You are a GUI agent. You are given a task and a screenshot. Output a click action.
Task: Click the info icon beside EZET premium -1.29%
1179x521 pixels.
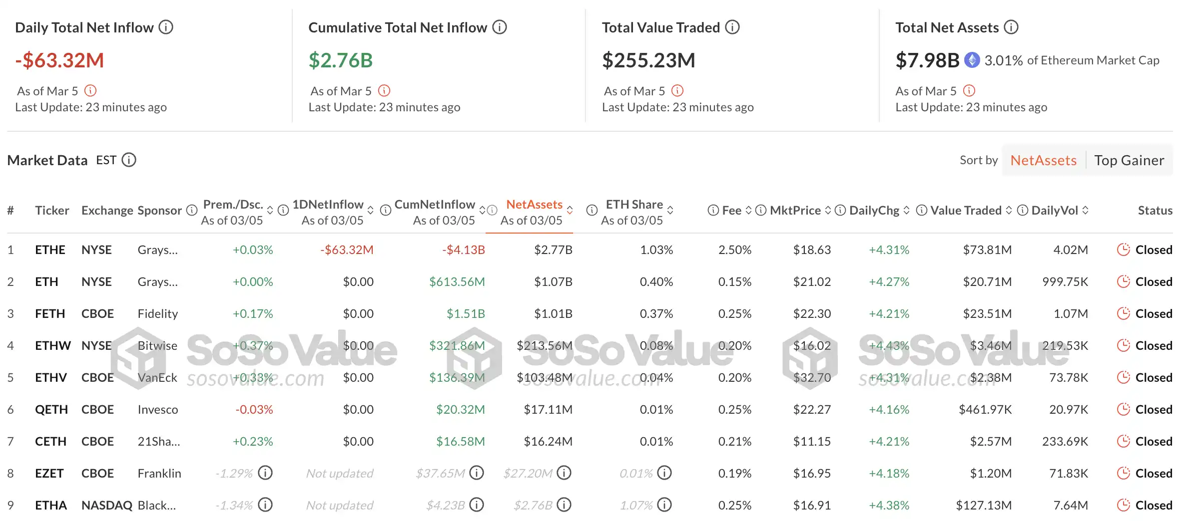click(265, 473)
